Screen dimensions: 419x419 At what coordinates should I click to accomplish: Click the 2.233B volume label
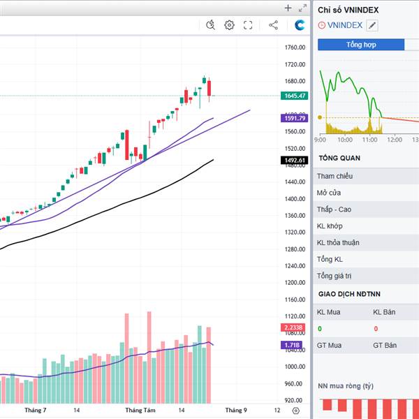293,328
